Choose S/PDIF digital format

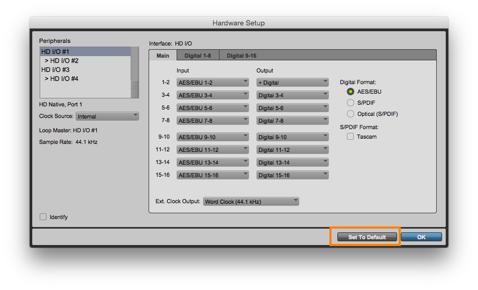(350, 103)
